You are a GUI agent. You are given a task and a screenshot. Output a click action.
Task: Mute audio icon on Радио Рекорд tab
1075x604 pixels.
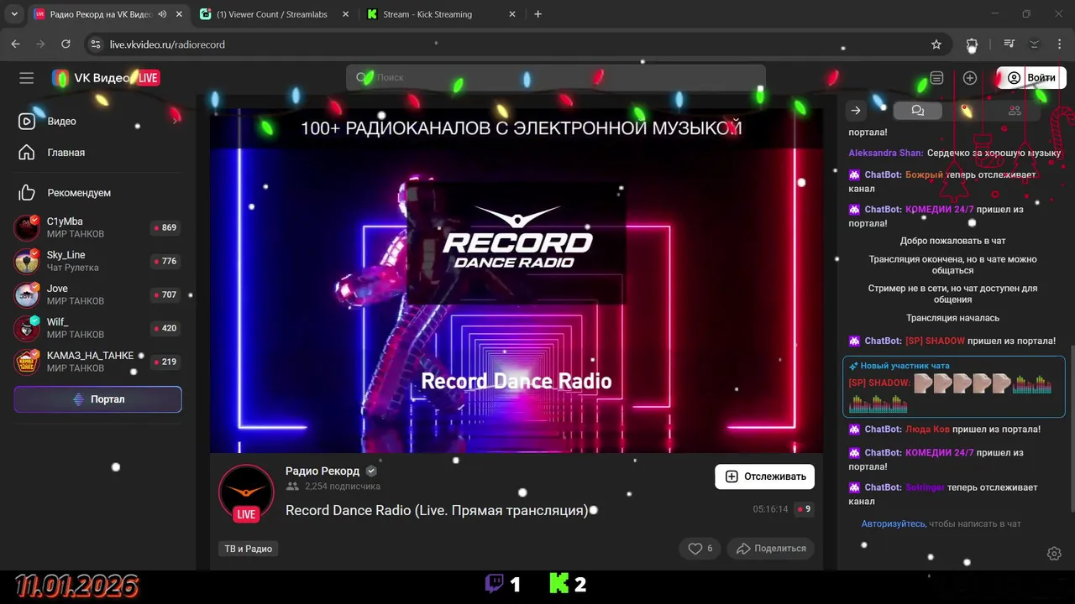click(162, 14)
